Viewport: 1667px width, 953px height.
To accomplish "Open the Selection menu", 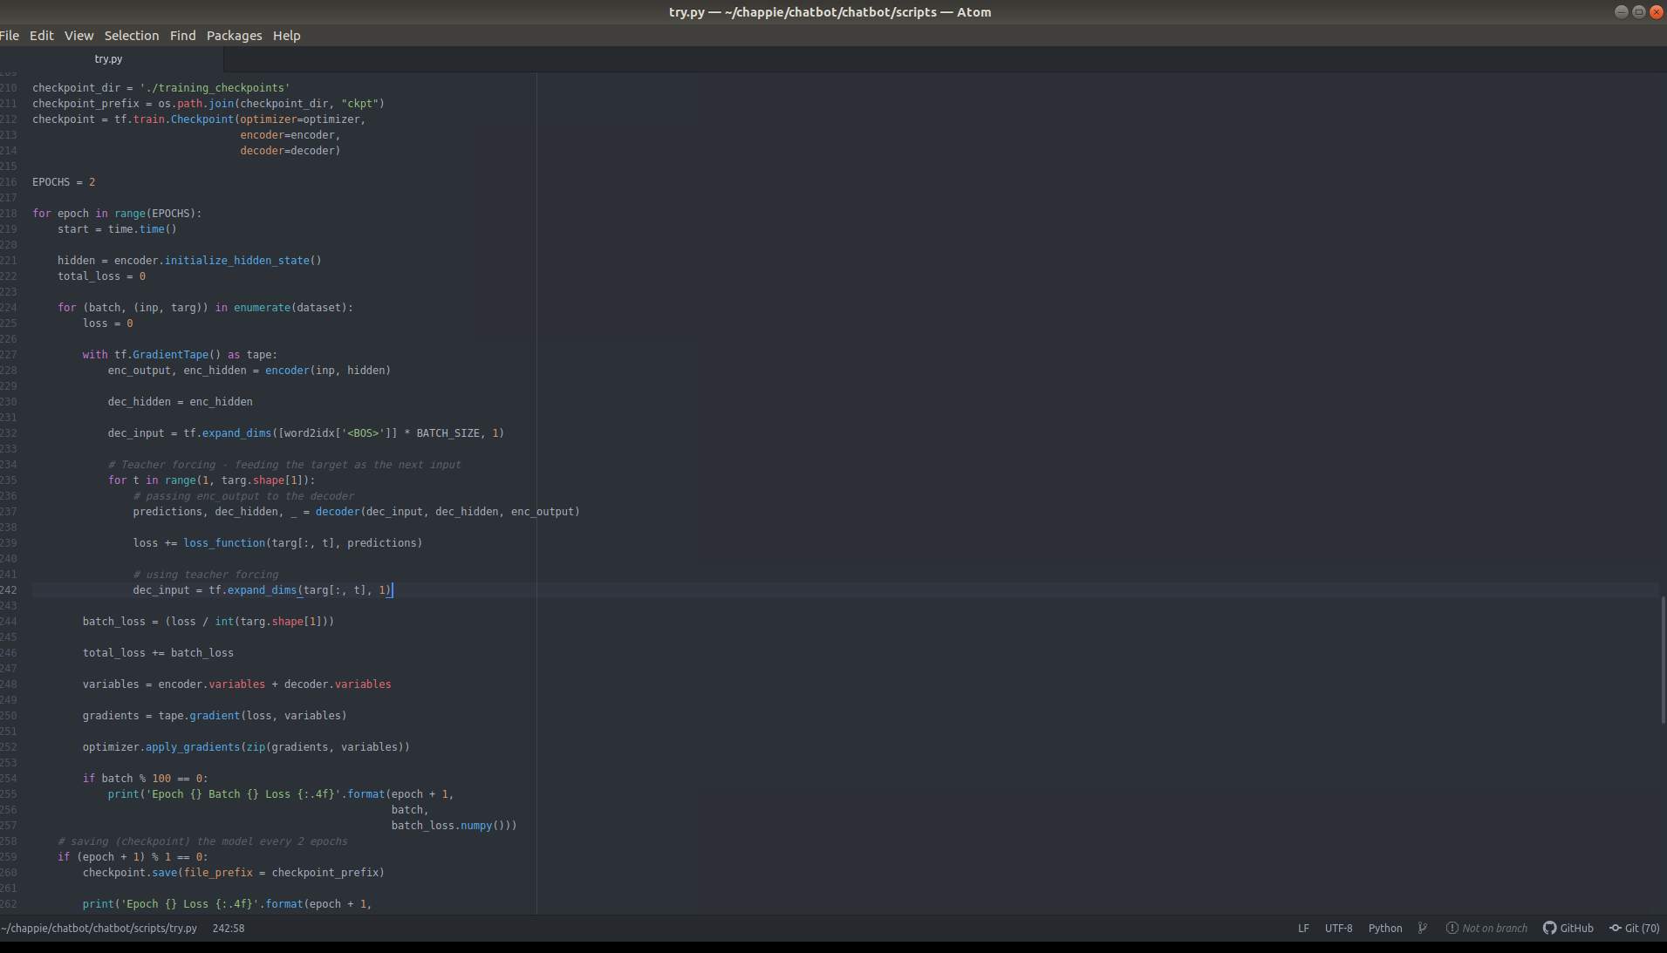I will (131, 36).
